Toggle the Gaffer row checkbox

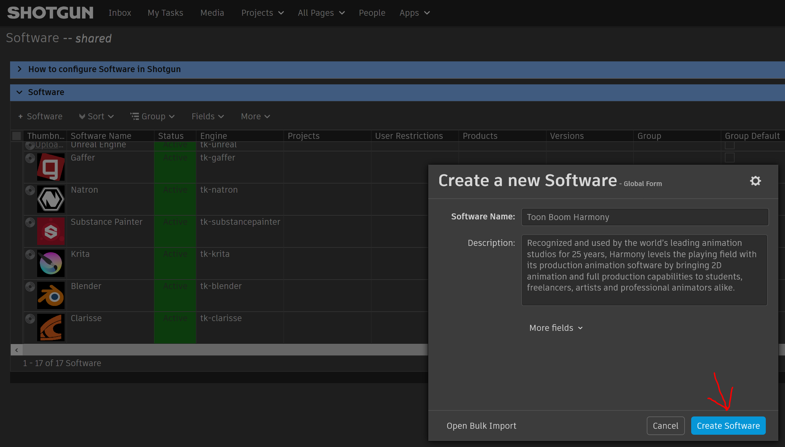18,158
